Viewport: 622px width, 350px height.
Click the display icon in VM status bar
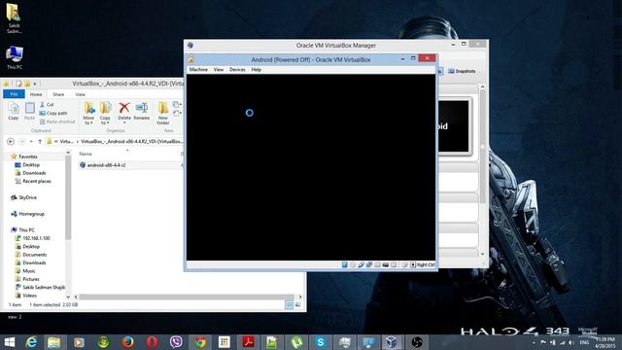coord(385,264)
